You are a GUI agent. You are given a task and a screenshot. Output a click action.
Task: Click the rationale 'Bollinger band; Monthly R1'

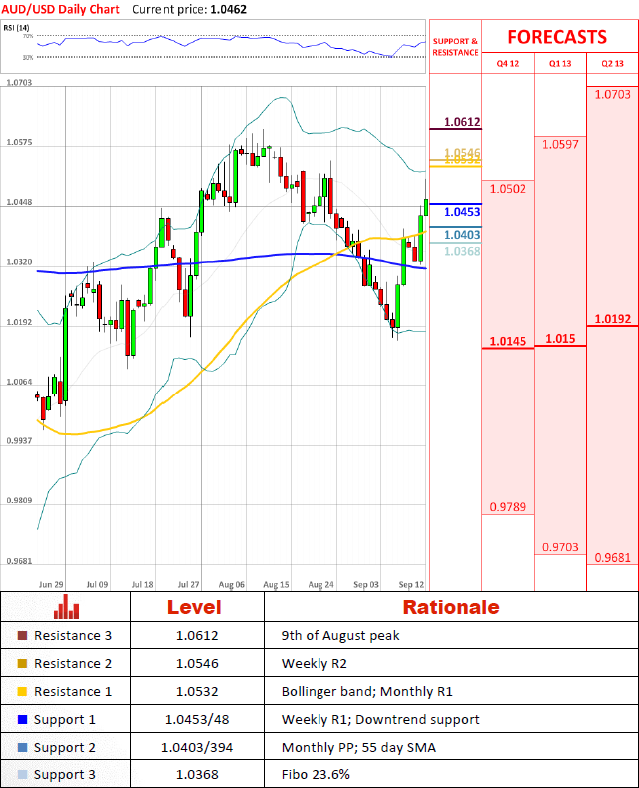367,692
